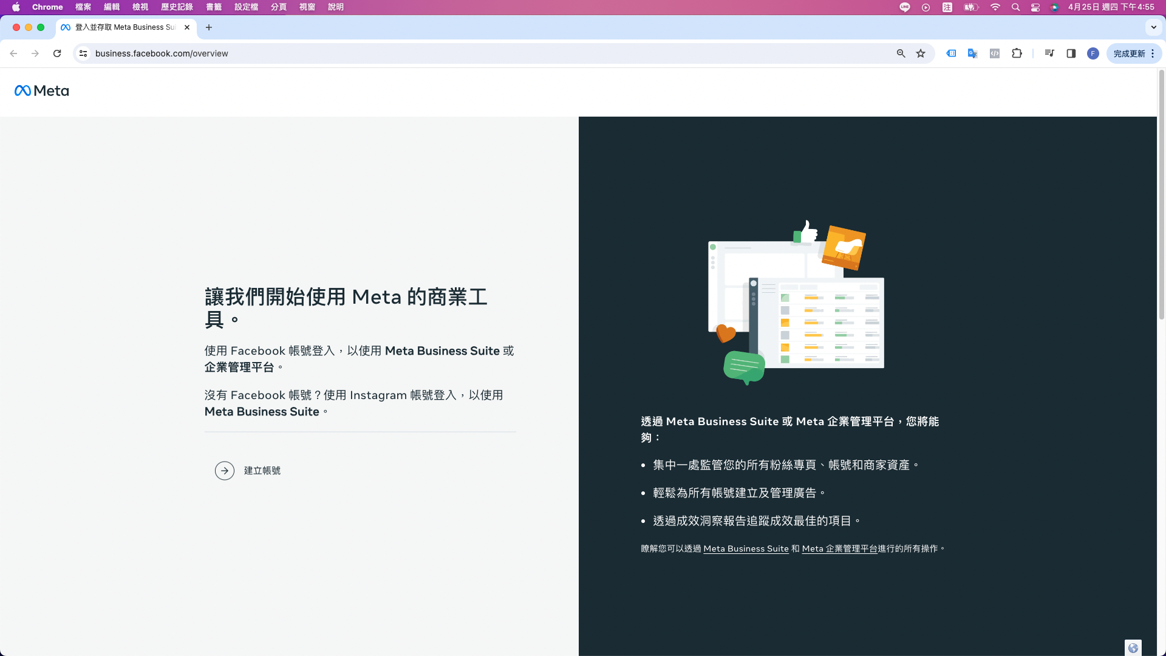1166x656 pixels.
Task: Open the Chrome profile avatar F
Action: click(1093, 53)
